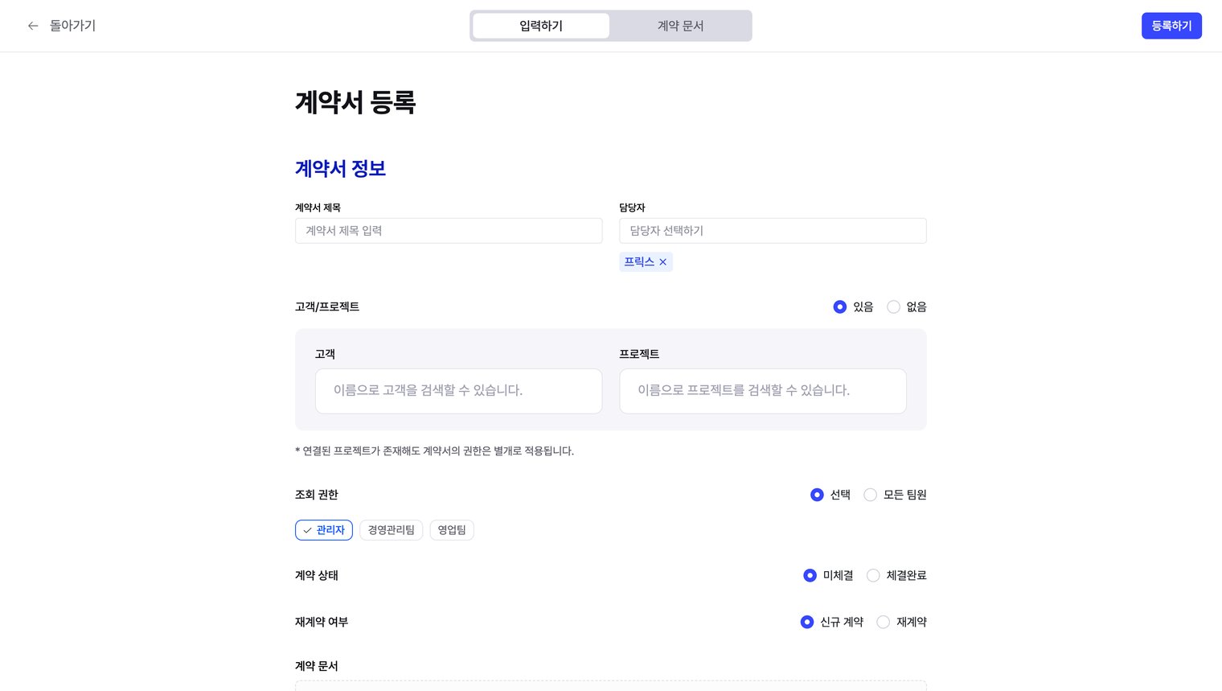Select 있음 for 고객/프로젝트
The height and width of the screenshot is (691, 1222).
[x=840, y=306]
